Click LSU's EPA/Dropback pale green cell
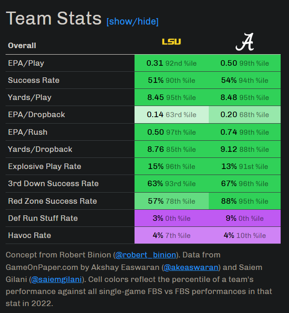The image size is (289, 313). coord(171,115)
